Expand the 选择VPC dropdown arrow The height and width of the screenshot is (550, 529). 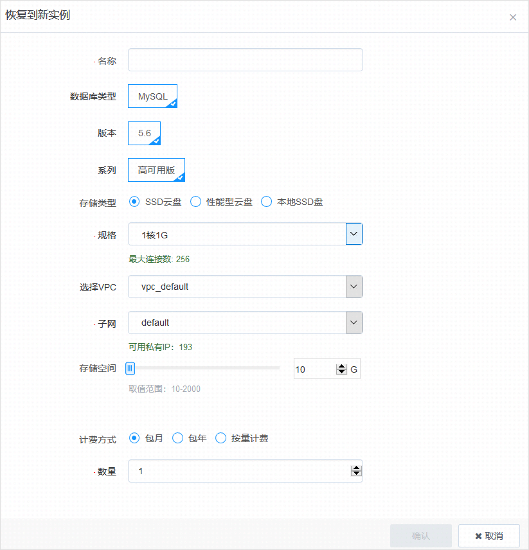click(x=354, y=287)
